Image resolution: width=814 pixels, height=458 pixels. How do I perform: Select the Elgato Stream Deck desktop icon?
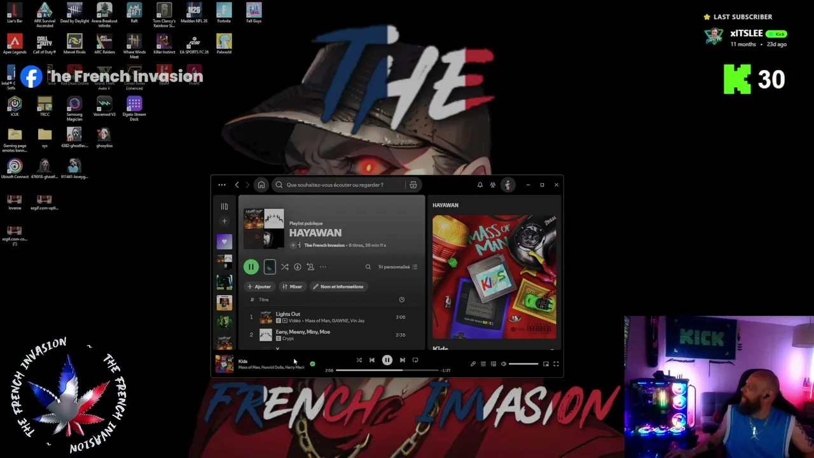tap(134, 109)
